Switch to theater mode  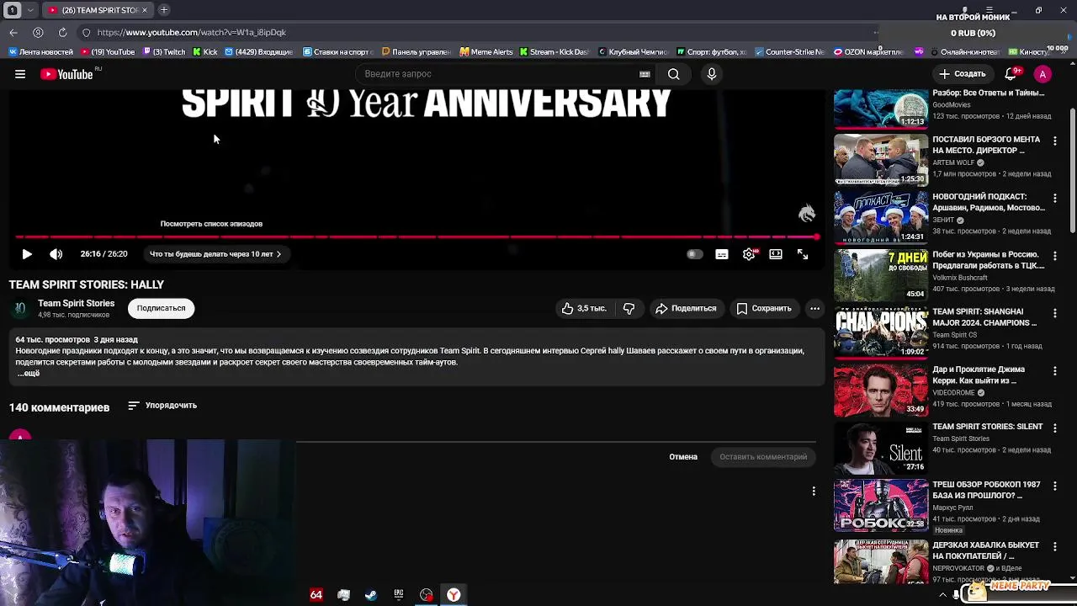(x=776, y=254)
